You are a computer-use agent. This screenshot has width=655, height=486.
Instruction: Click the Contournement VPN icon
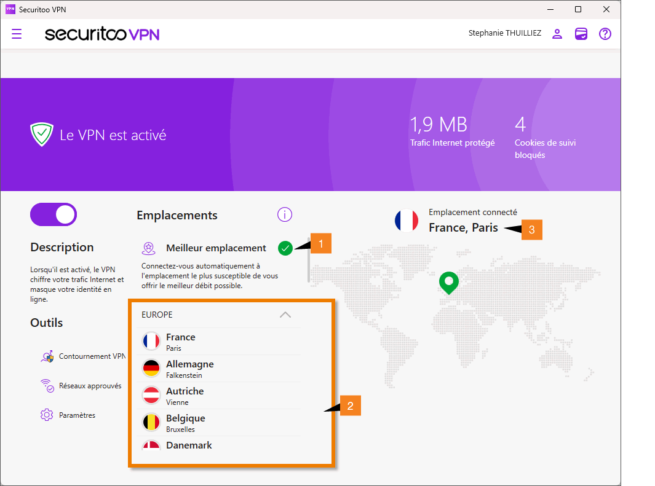(47, 356)
